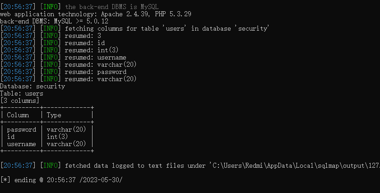The image size is (380, 193).
Task: Click the 'Type' table header
Action: 54,115
